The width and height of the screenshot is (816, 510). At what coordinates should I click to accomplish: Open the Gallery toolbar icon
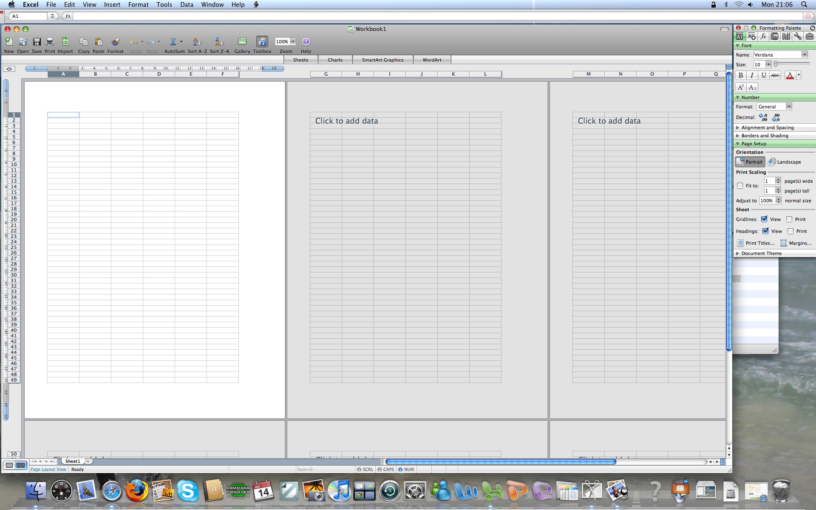pos(242,42)
